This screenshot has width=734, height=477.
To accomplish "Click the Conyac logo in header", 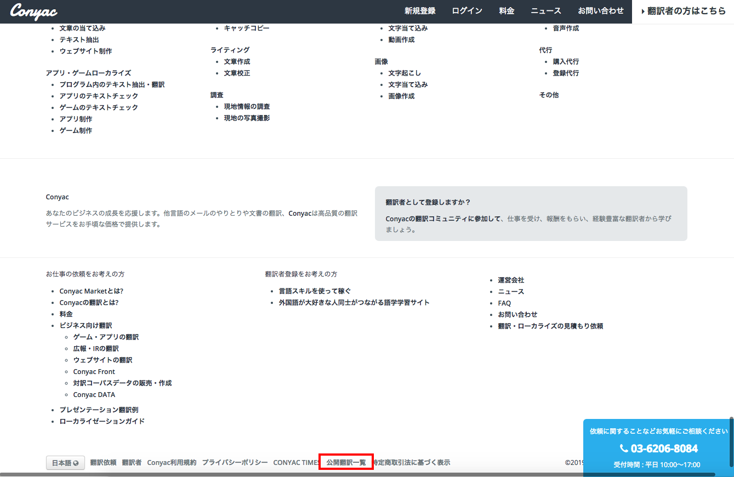I will (x=33, y=11).
